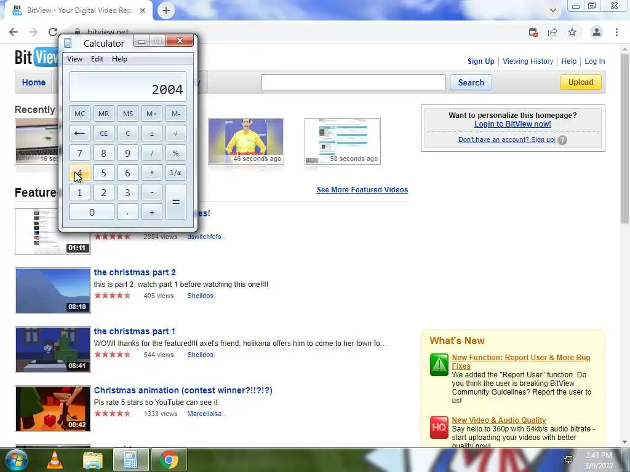Click the calculator CE key
The image size is (630, 472).
(103, 133)
